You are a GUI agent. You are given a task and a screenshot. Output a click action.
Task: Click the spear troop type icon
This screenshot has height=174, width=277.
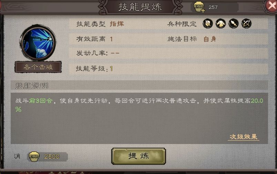tap(234, 23)
